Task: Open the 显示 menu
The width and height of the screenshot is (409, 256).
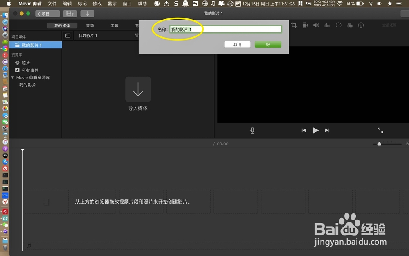Action: pos(112,4)
